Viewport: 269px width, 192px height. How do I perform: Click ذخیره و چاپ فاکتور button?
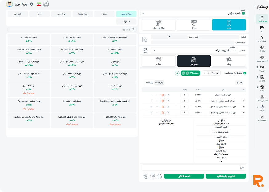[x=226, y=176]
